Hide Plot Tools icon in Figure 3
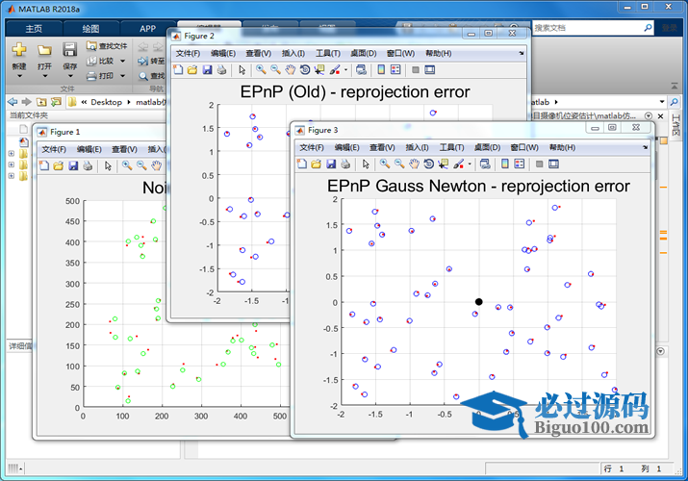Image resolution: width=688 pixels, height=481 pixels. tap(539, 164)
